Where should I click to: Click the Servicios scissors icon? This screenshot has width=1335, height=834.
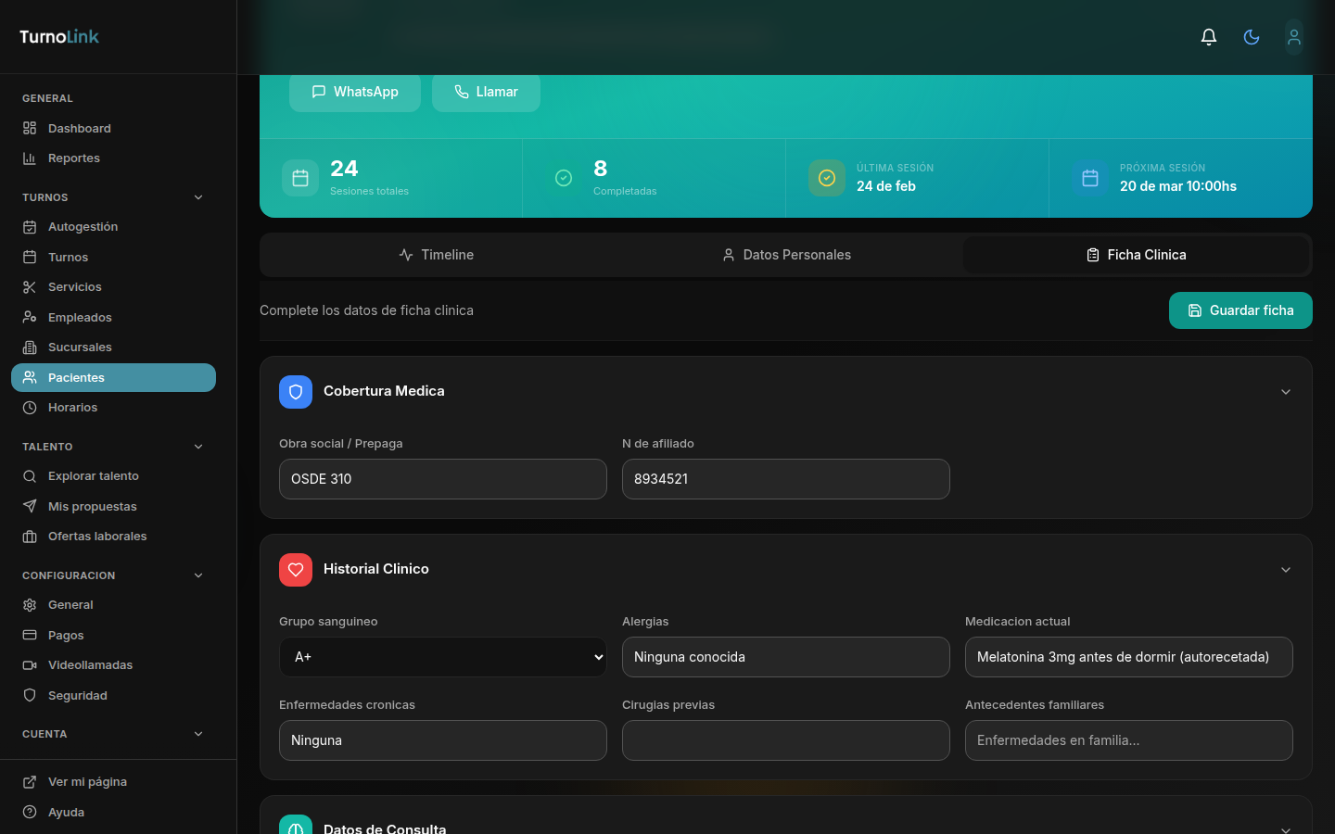click(x=30, y=286)
